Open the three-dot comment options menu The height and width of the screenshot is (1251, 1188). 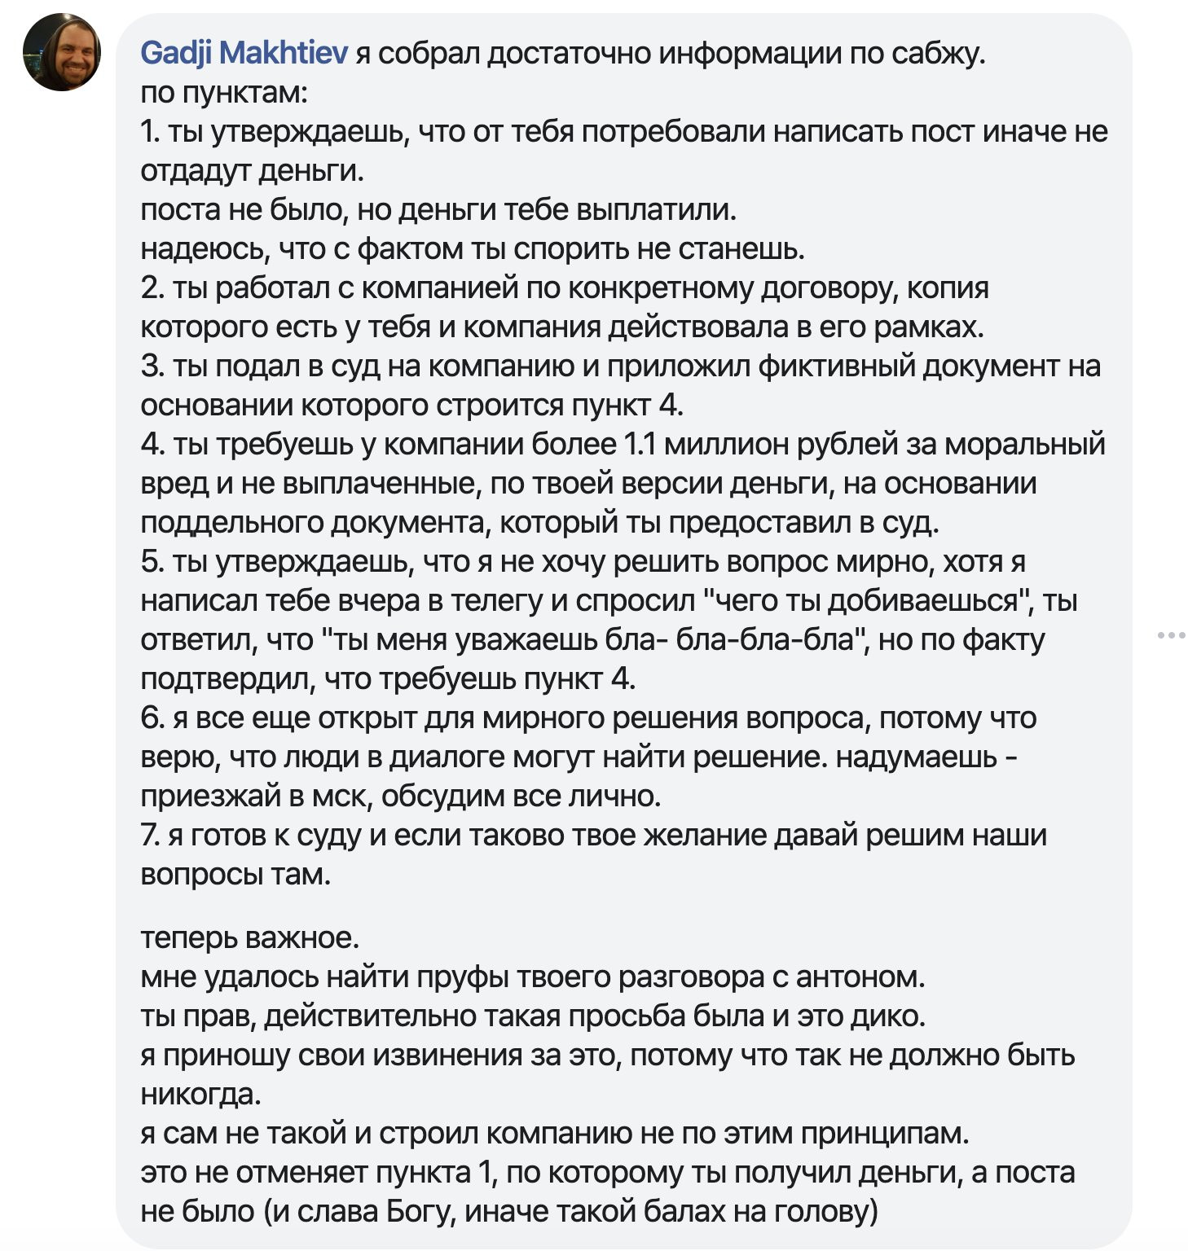(1171, 634)
